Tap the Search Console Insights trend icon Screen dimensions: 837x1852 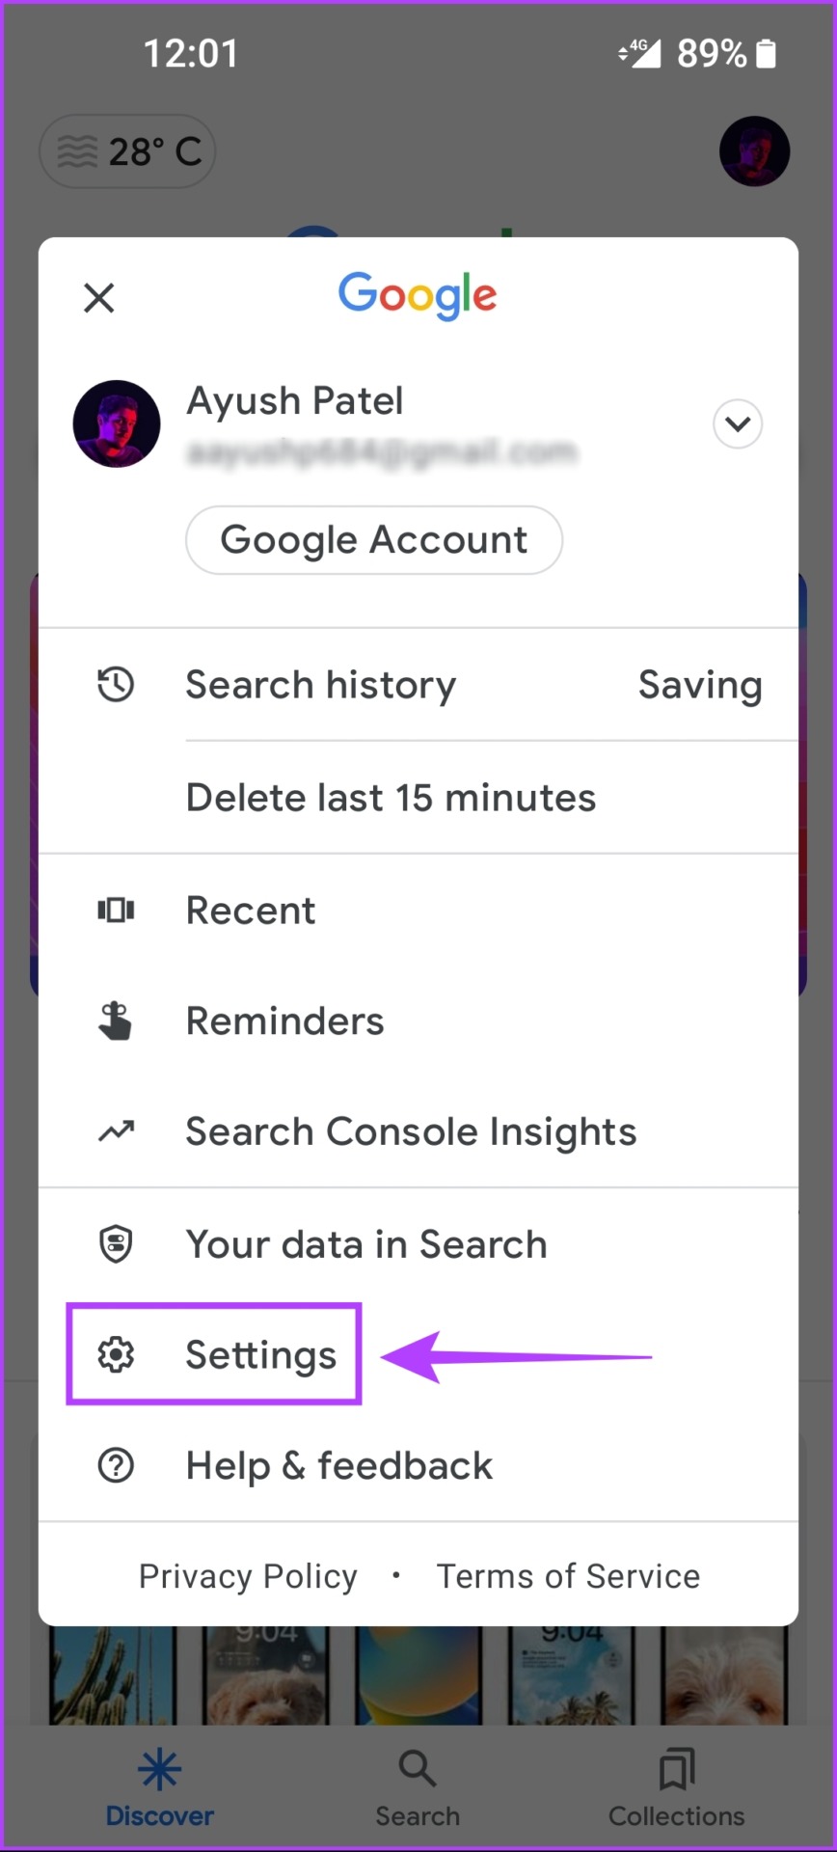[x=116, y=1130]
